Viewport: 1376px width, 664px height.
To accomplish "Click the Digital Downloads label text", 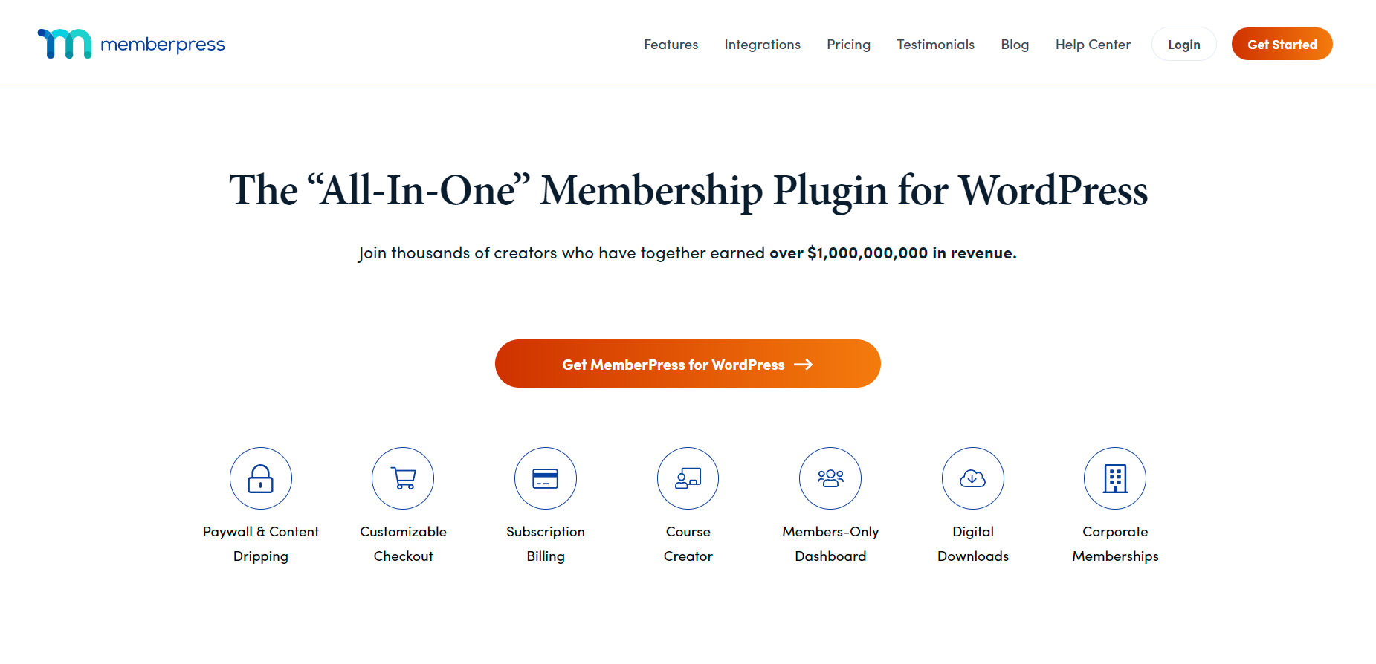I will click(973, 544).
